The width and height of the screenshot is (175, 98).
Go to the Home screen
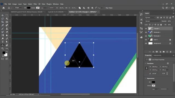(x=4, y=8)
